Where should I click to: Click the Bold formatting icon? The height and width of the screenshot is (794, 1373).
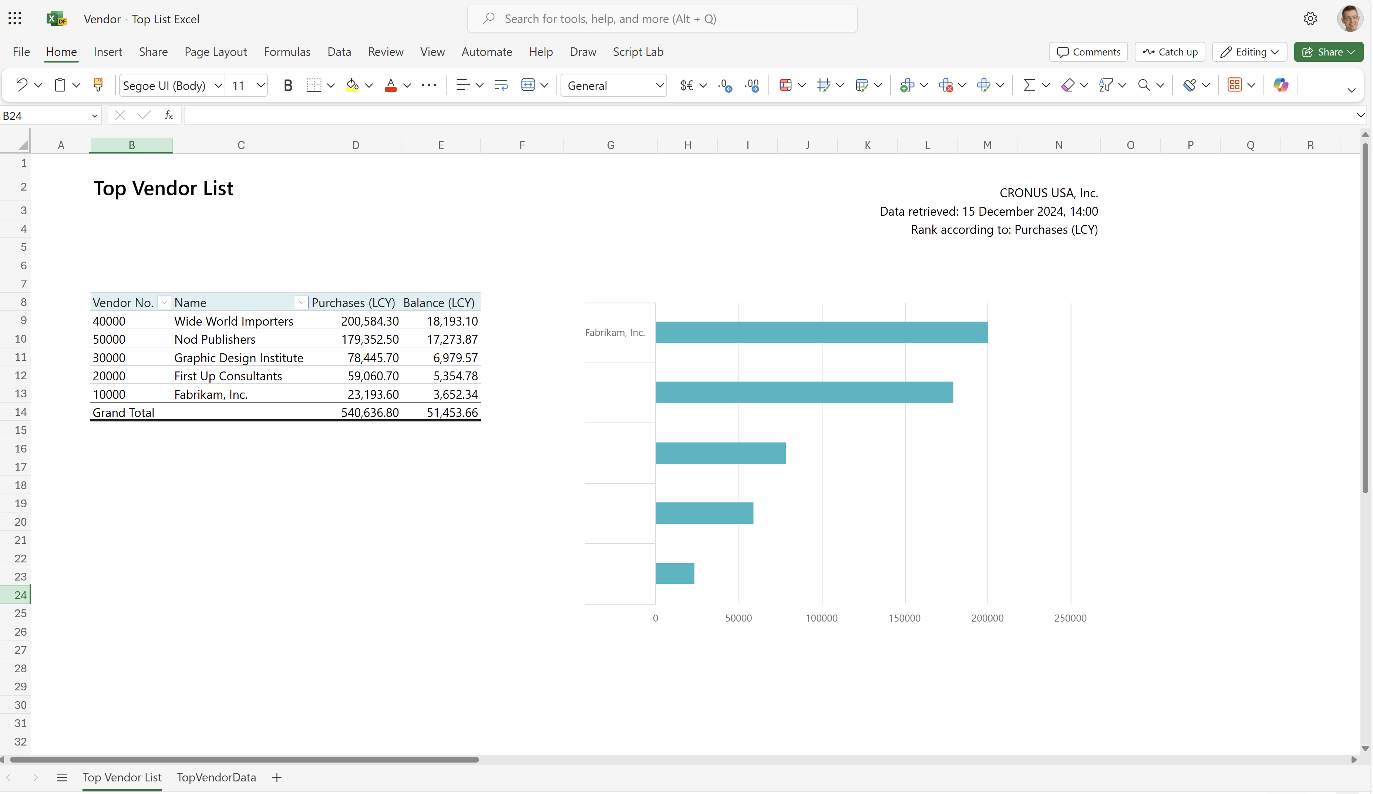click(288, 85)
